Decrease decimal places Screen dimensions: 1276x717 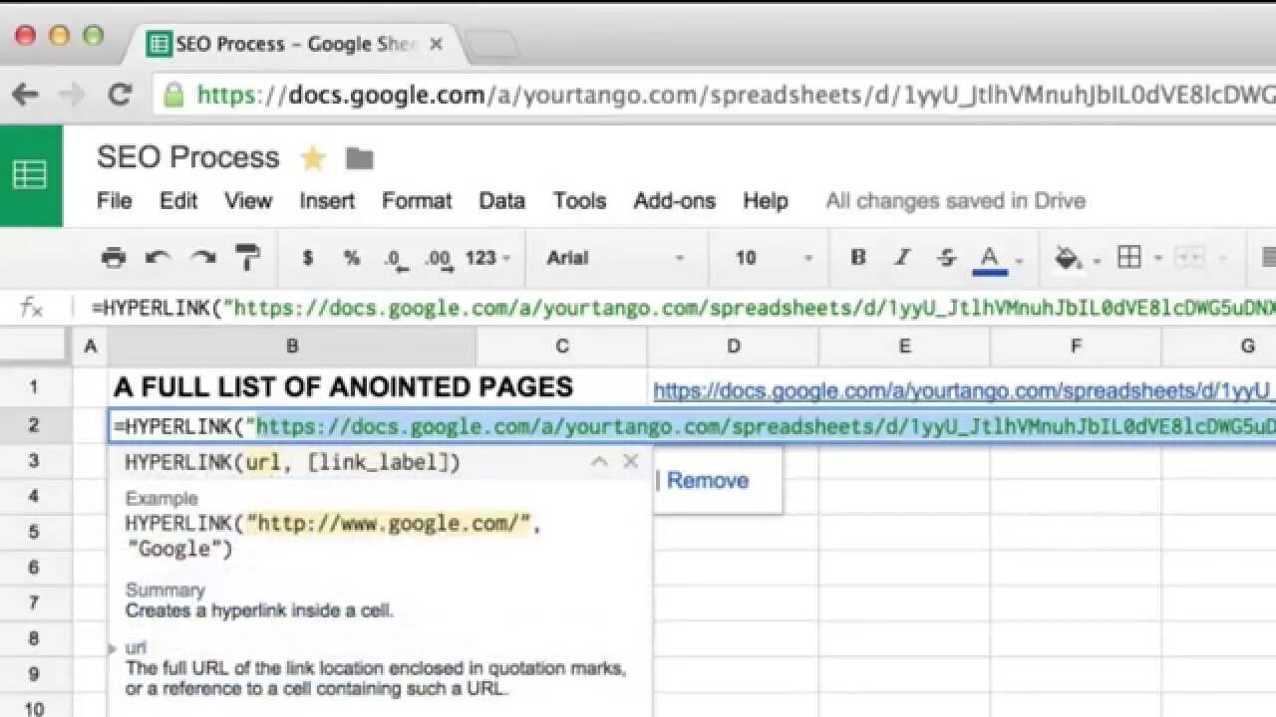[395, 259]
